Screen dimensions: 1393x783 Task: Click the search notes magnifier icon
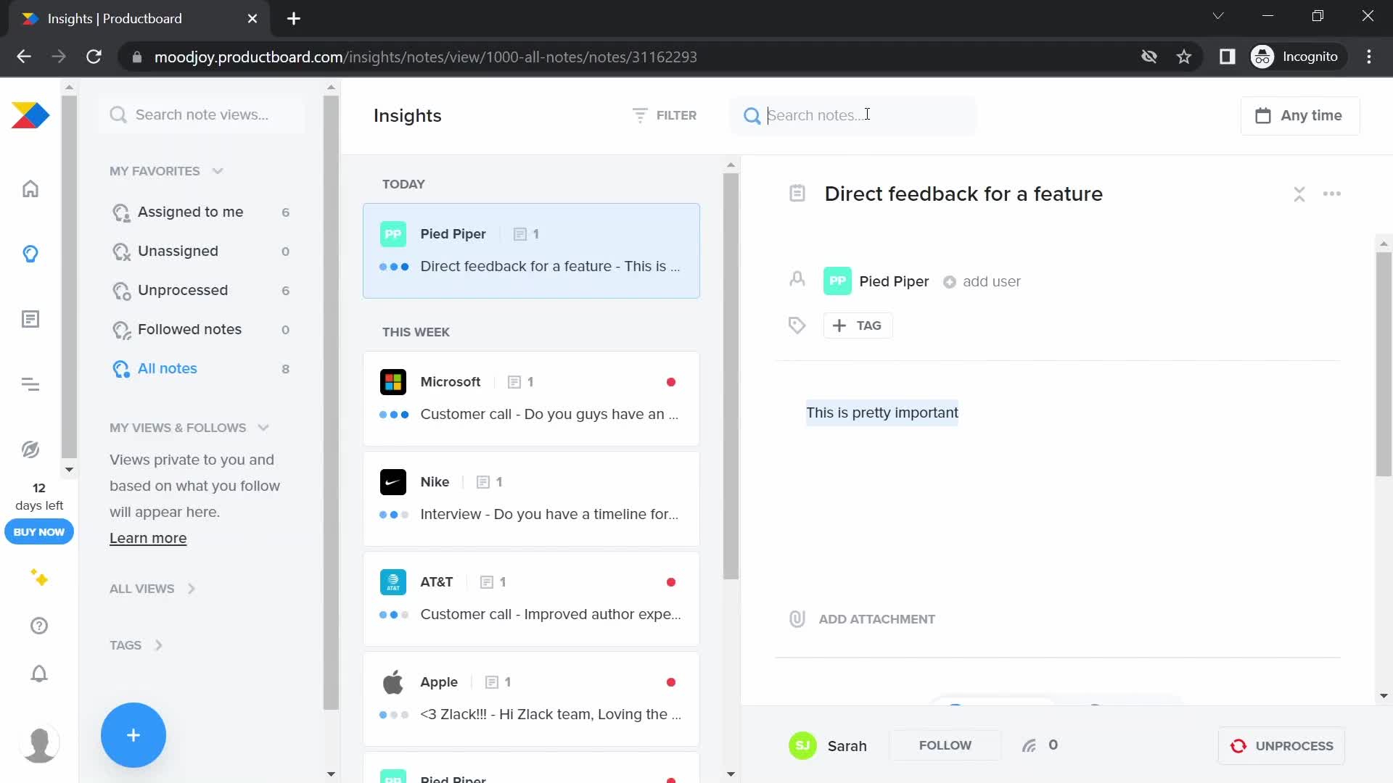click(x=752, y=116)
